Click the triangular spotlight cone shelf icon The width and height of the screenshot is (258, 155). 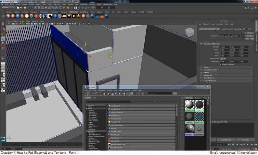coord(79,16)
